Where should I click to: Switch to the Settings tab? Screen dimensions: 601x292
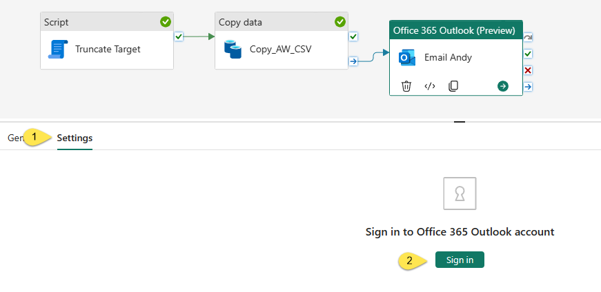(x=75, y=138)
